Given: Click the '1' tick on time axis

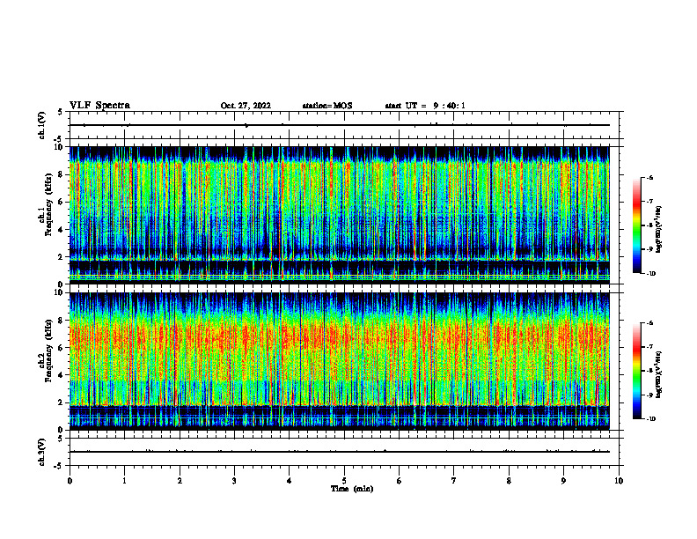Looking at the screenshot, I should [125, 481].
